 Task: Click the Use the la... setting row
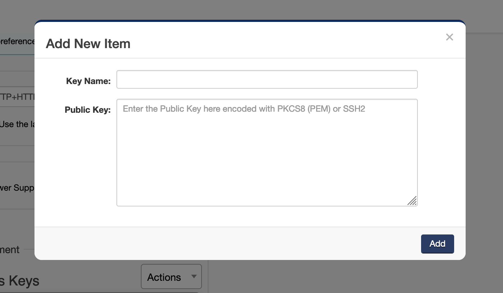pos(15,124)
